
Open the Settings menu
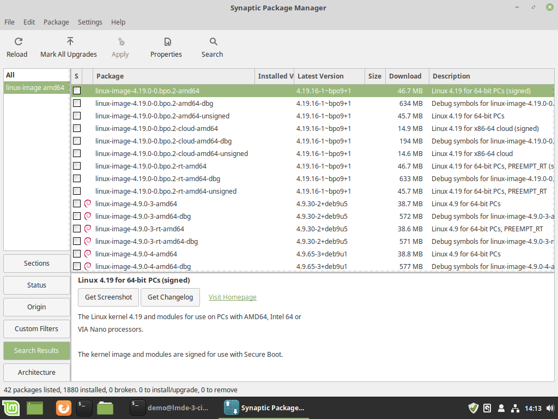(90, 22)
